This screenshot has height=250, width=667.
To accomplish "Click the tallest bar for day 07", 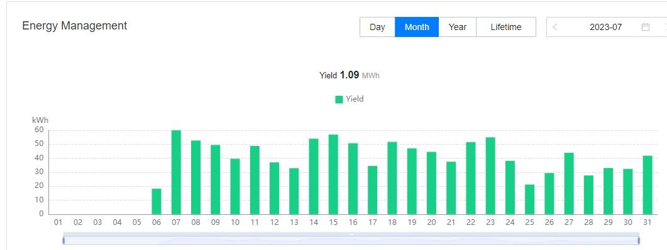I will pos(176,172).
